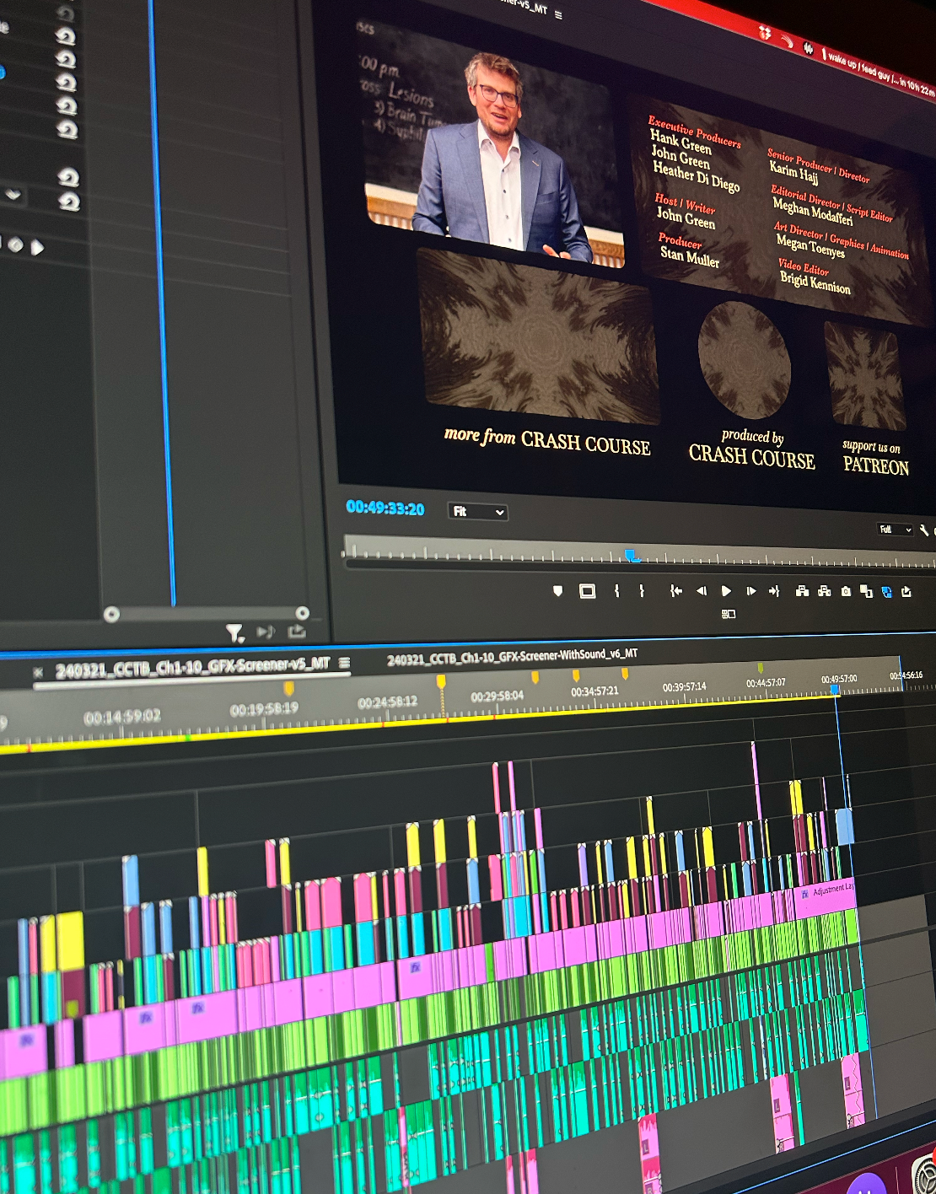Click play-only-audio icon in Effect Controls
The height and width of the screenshot is (1194, 936).
[266, 632]
